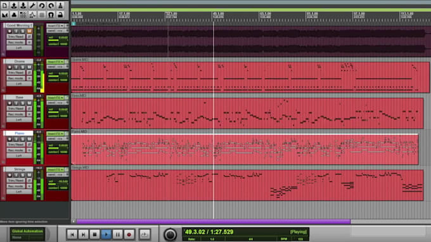The width and height of the screenshot is (431, 242).
Task: Click the Left input button on Strings track
Action: [18, 191]
